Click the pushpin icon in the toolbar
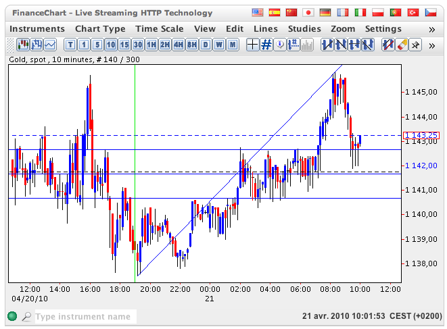Image resolution: width=447 pixels, height=329 pixels. pos(415,45)
